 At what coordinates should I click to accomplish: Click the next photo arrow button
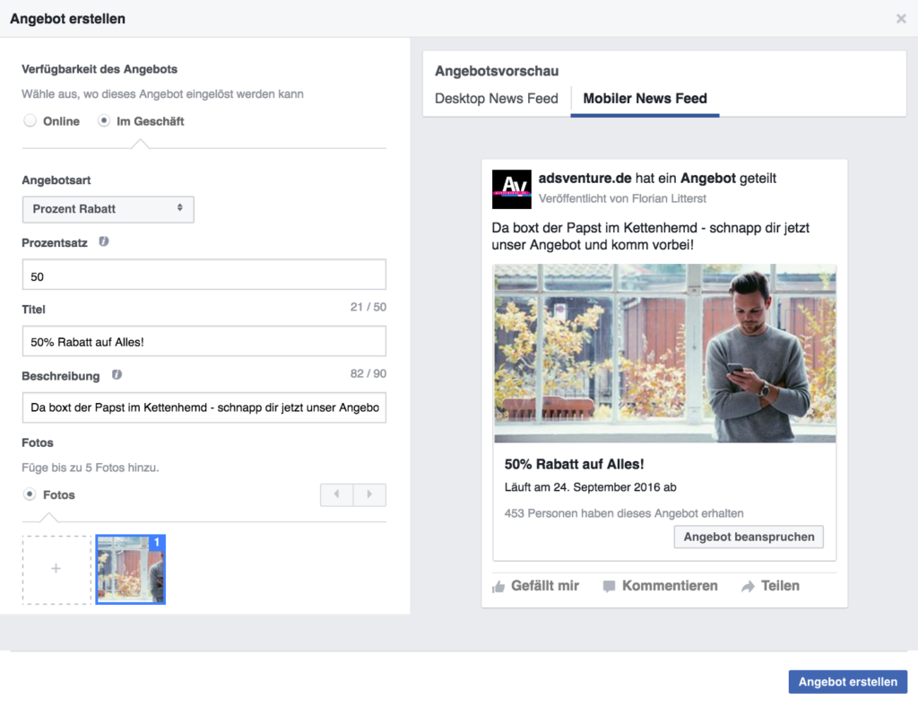pos(369,494)
